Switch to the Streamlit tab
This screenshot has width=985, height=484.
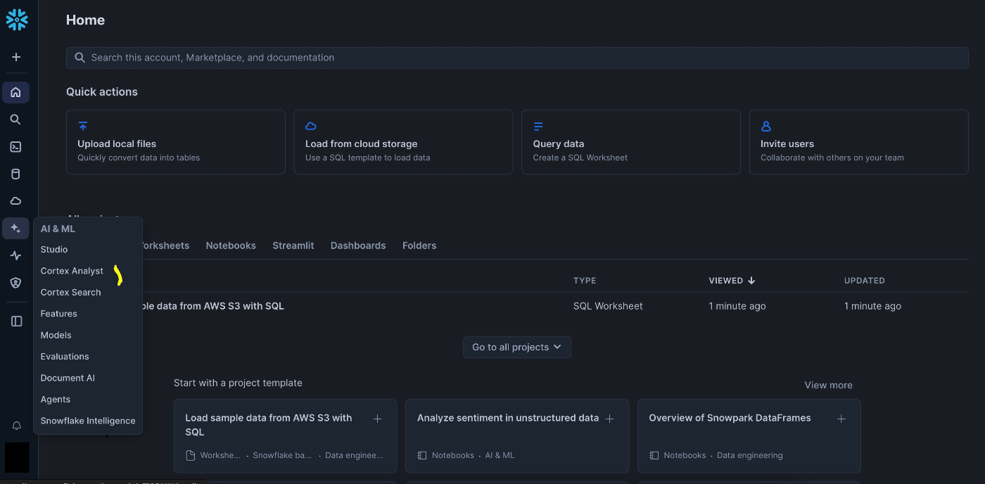click(x=293, y=246)
